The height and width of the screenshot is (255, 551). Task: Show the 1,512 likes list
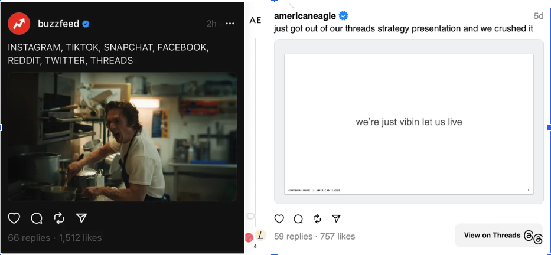[80, 238]
